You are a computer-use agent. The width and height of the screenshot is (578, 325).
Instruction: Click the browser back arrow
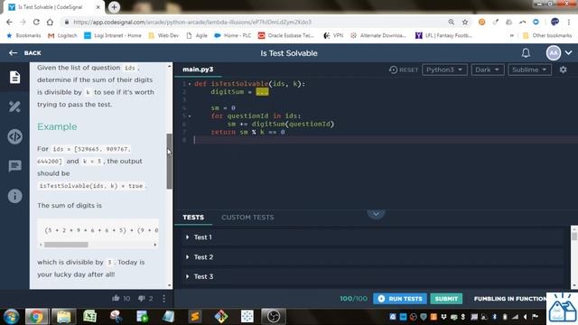pos(9,22)
